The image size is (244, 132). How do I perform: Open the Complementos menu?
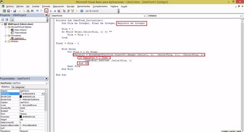(100, 6)
